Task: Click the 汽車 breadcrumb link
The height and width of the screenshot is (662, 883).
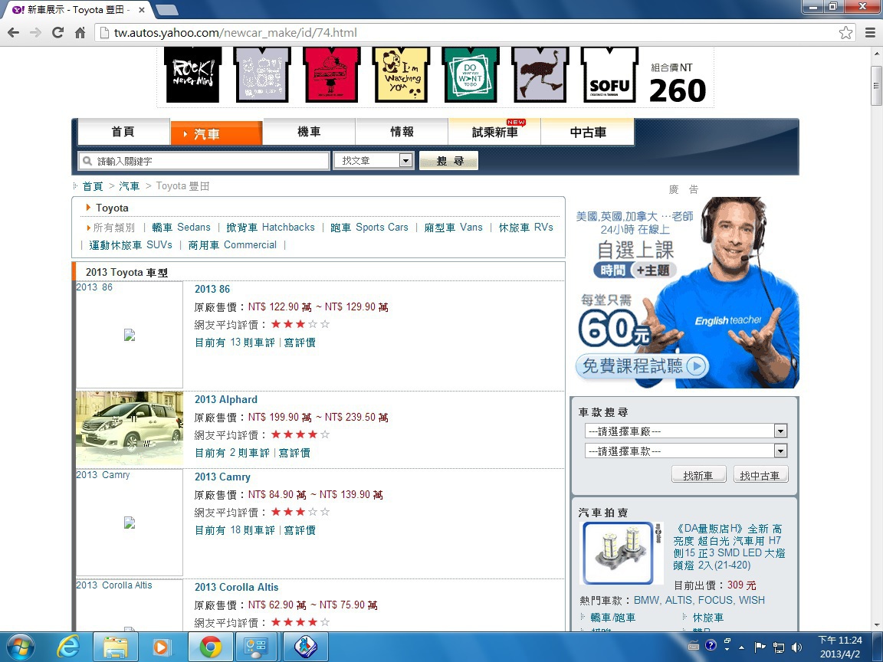Action: pos(130,186)
